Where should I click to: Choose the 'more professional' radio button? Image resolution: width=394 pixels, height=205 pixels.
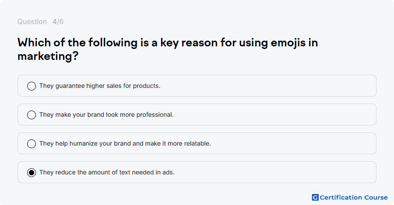coord(32,115)
